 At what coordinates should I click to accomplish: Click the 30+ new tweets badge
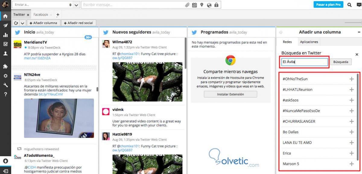point(88,37)
